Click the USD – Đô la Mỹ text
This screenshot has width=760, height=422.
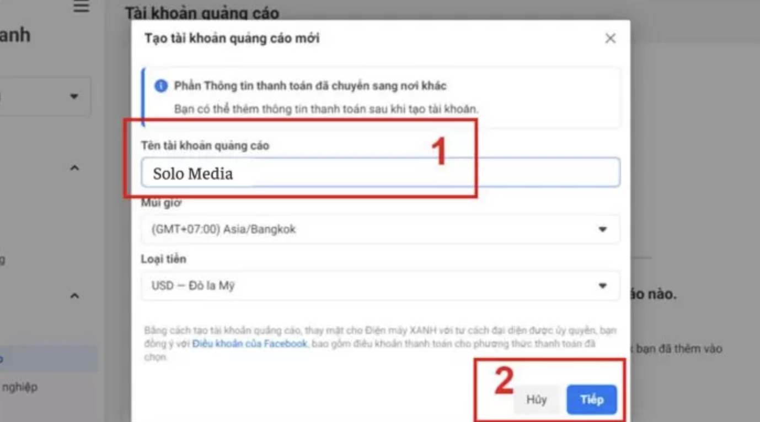(x=193, y=286)
